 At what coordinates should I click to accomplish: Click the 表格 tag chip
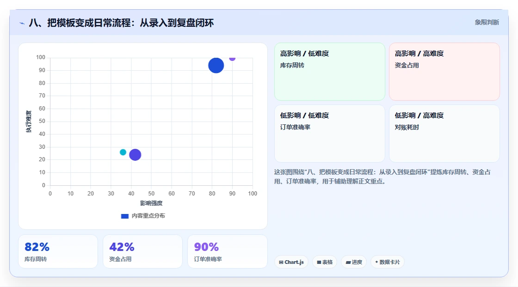[325, 262]
